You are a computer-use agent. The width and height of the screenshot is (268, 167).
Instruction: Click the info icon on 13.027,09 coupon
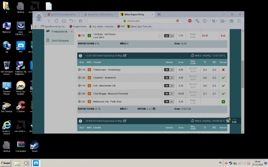tap(80, 56)
